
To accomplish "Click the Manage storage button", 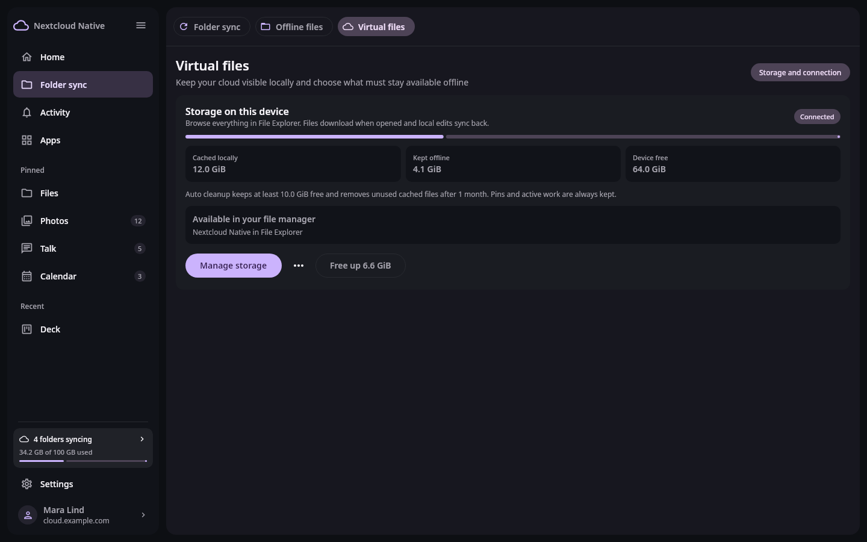I will 234,266.
